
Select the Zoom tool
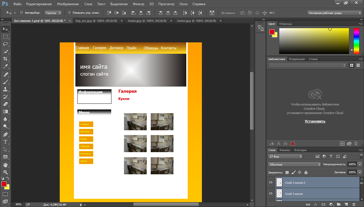point(5,172)
